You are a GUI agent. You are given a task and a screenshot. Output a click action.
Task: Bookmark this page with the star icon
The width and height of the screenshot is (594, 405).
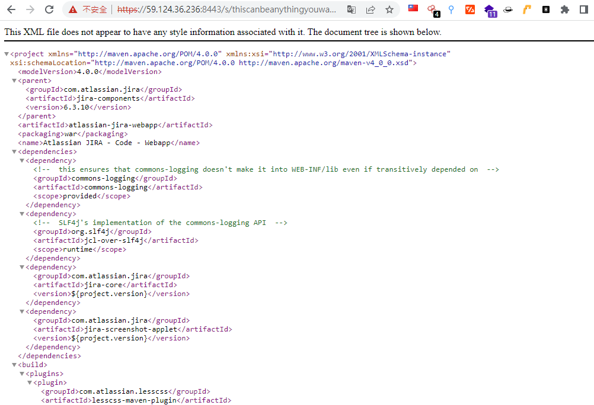(x=389, y=9)
